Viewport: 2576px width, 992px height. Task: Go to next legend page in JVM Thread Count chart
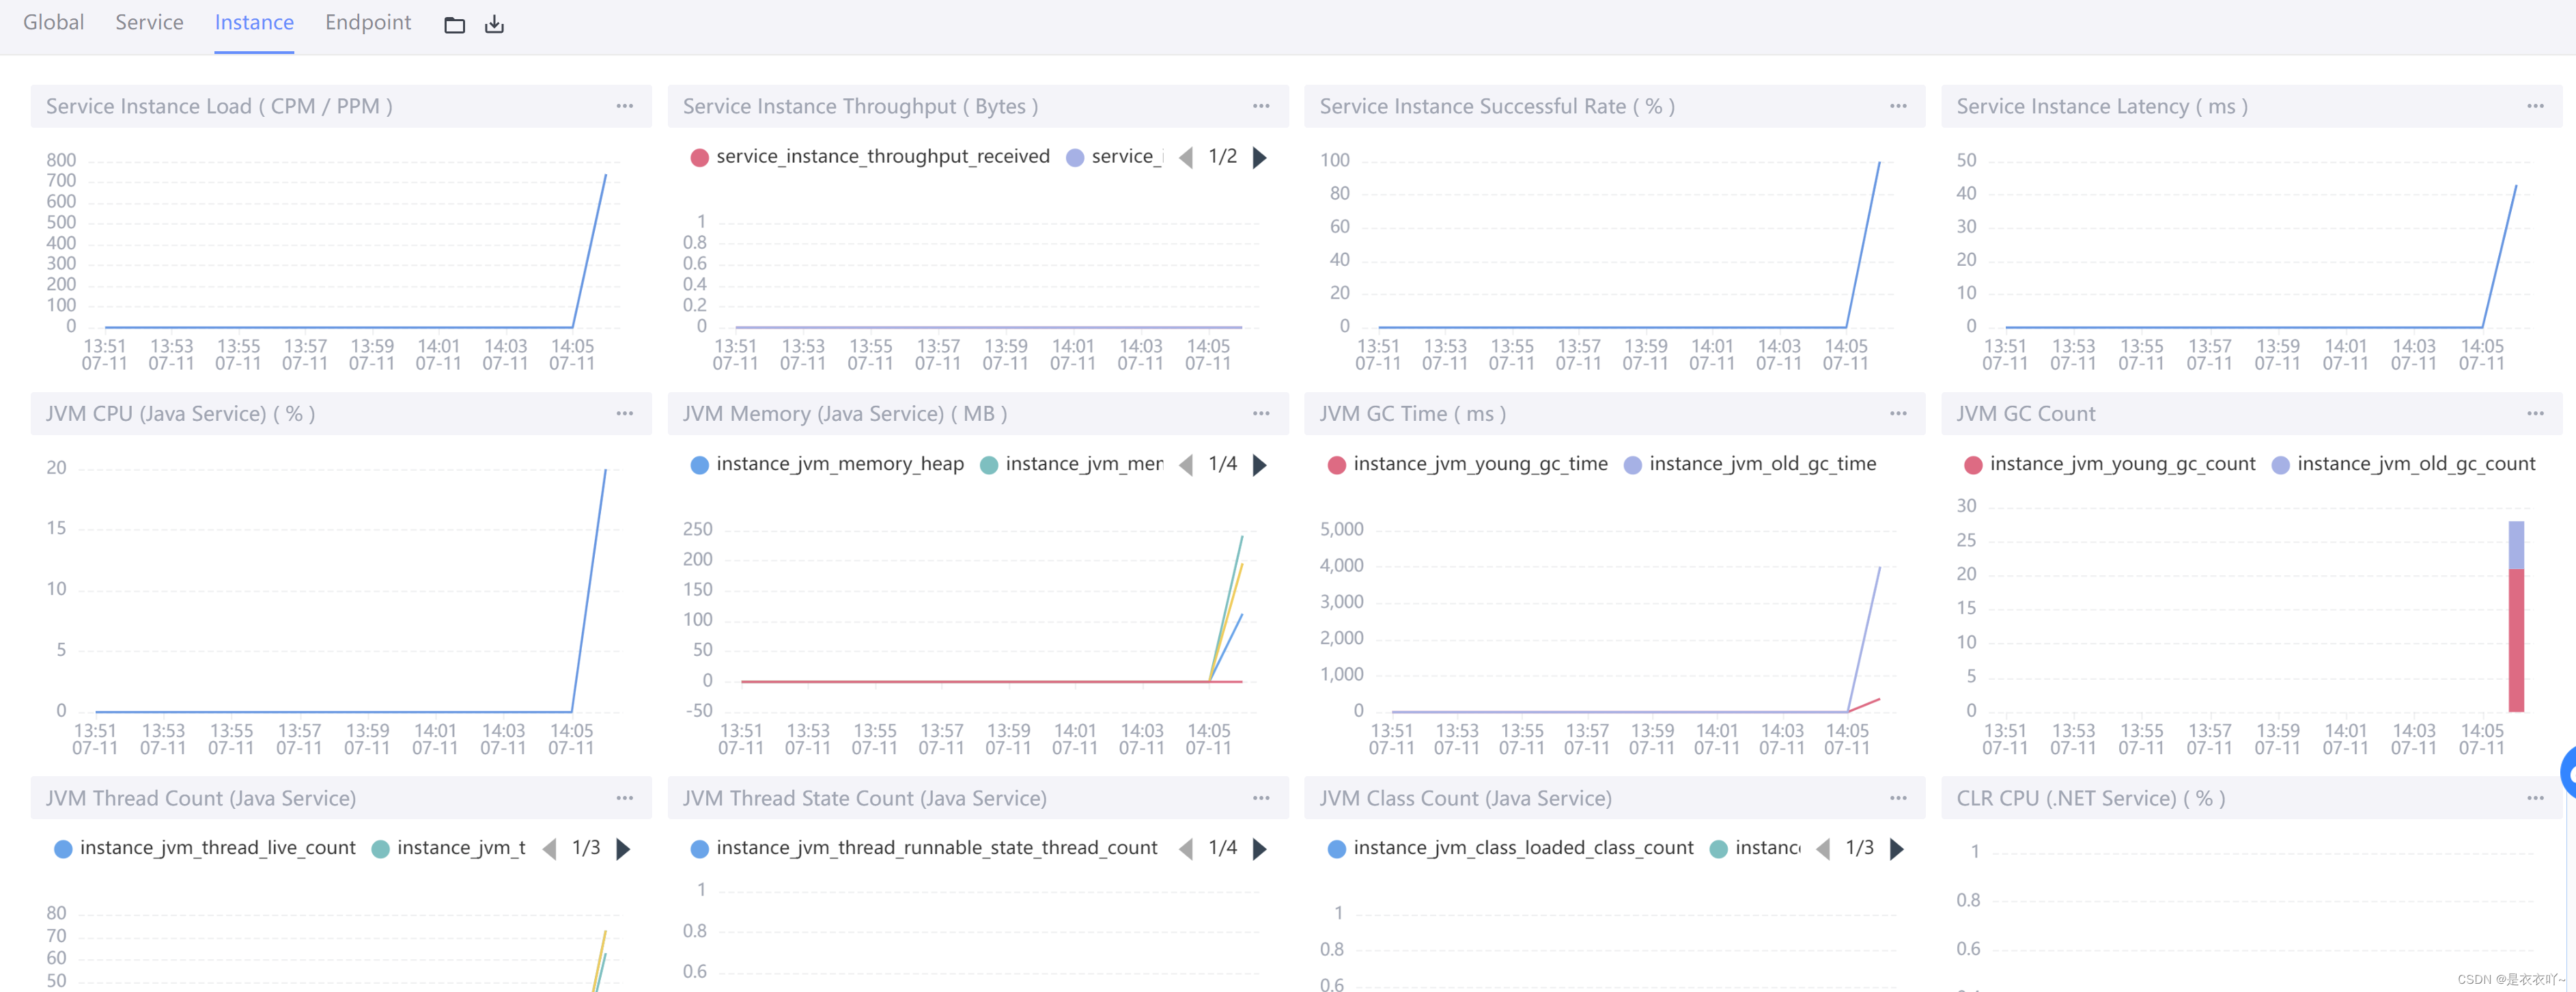point(623,849)
